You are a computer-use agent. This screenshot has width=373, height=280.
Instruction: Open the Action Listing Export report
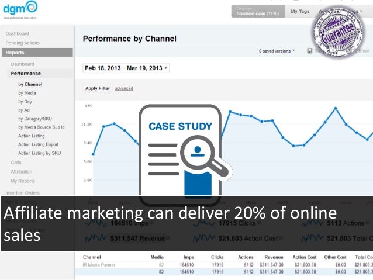click(39, 144)
